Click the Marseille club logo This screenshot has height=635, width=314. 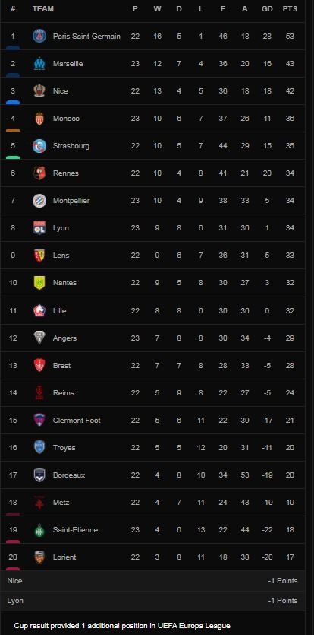point(39,64)
